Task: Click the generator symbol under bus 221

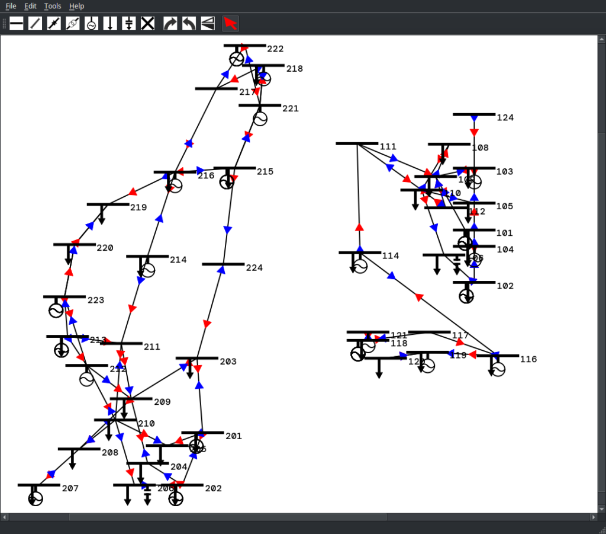Action: point(260,119)
